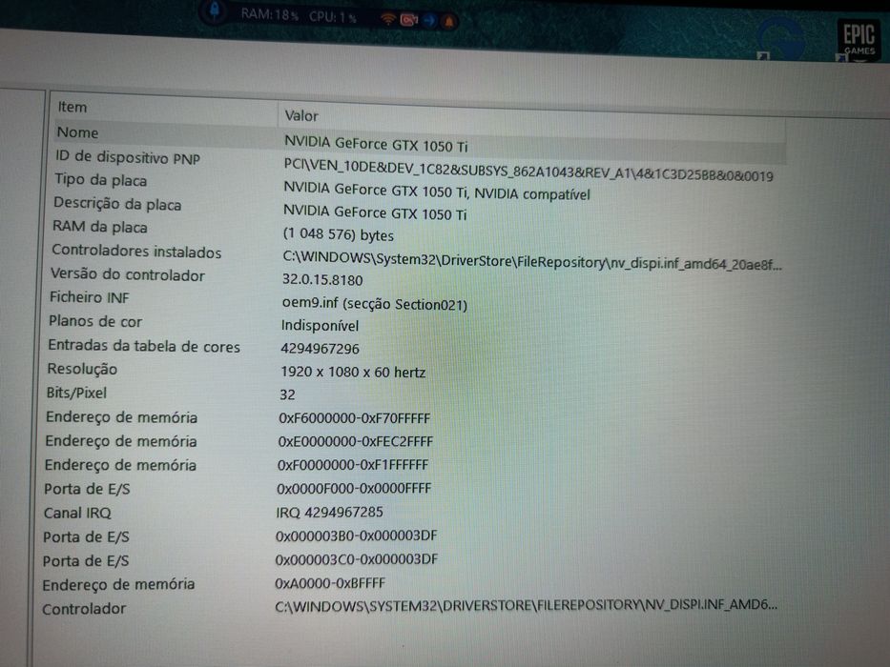This screenshot has height=667, width=890.
Task: Click the RAM: 18% indicator
Action: 269,14
